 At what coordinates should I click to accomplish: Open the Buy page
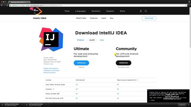click(112, 18)
